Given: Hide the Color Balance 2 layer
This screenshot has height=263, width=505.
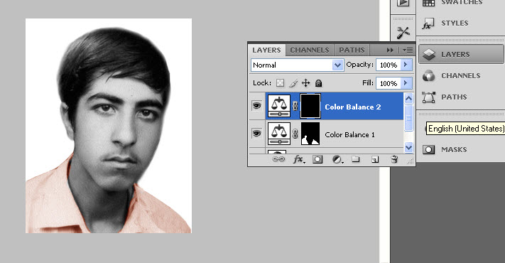Looking at the screenshot, I should click(x=256, y=106).
